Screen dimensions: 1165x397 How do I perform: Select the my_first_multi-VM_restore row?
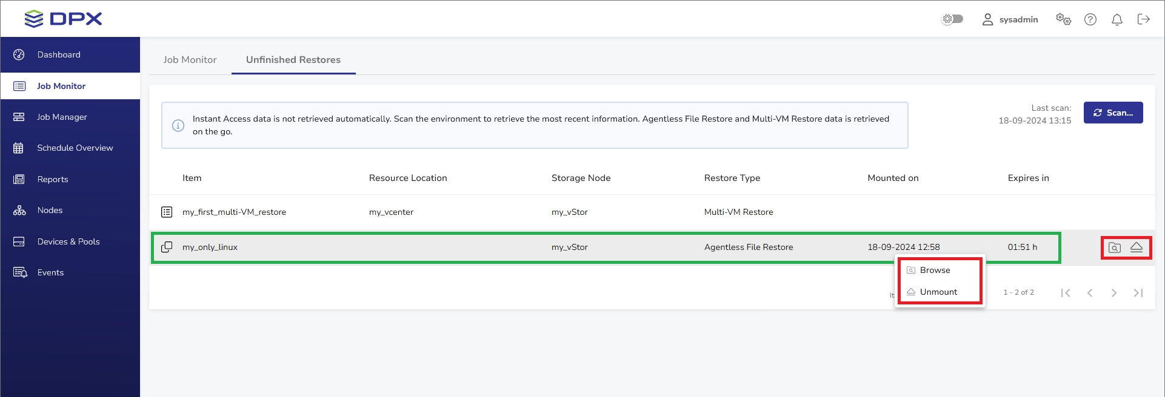click(x=234, y=212)
